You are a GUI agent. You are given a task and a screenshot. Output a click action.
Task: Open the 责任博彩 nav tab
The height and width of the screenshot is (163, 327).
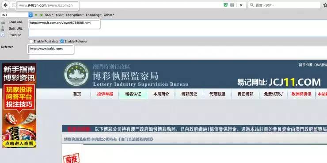pos(245,94)
